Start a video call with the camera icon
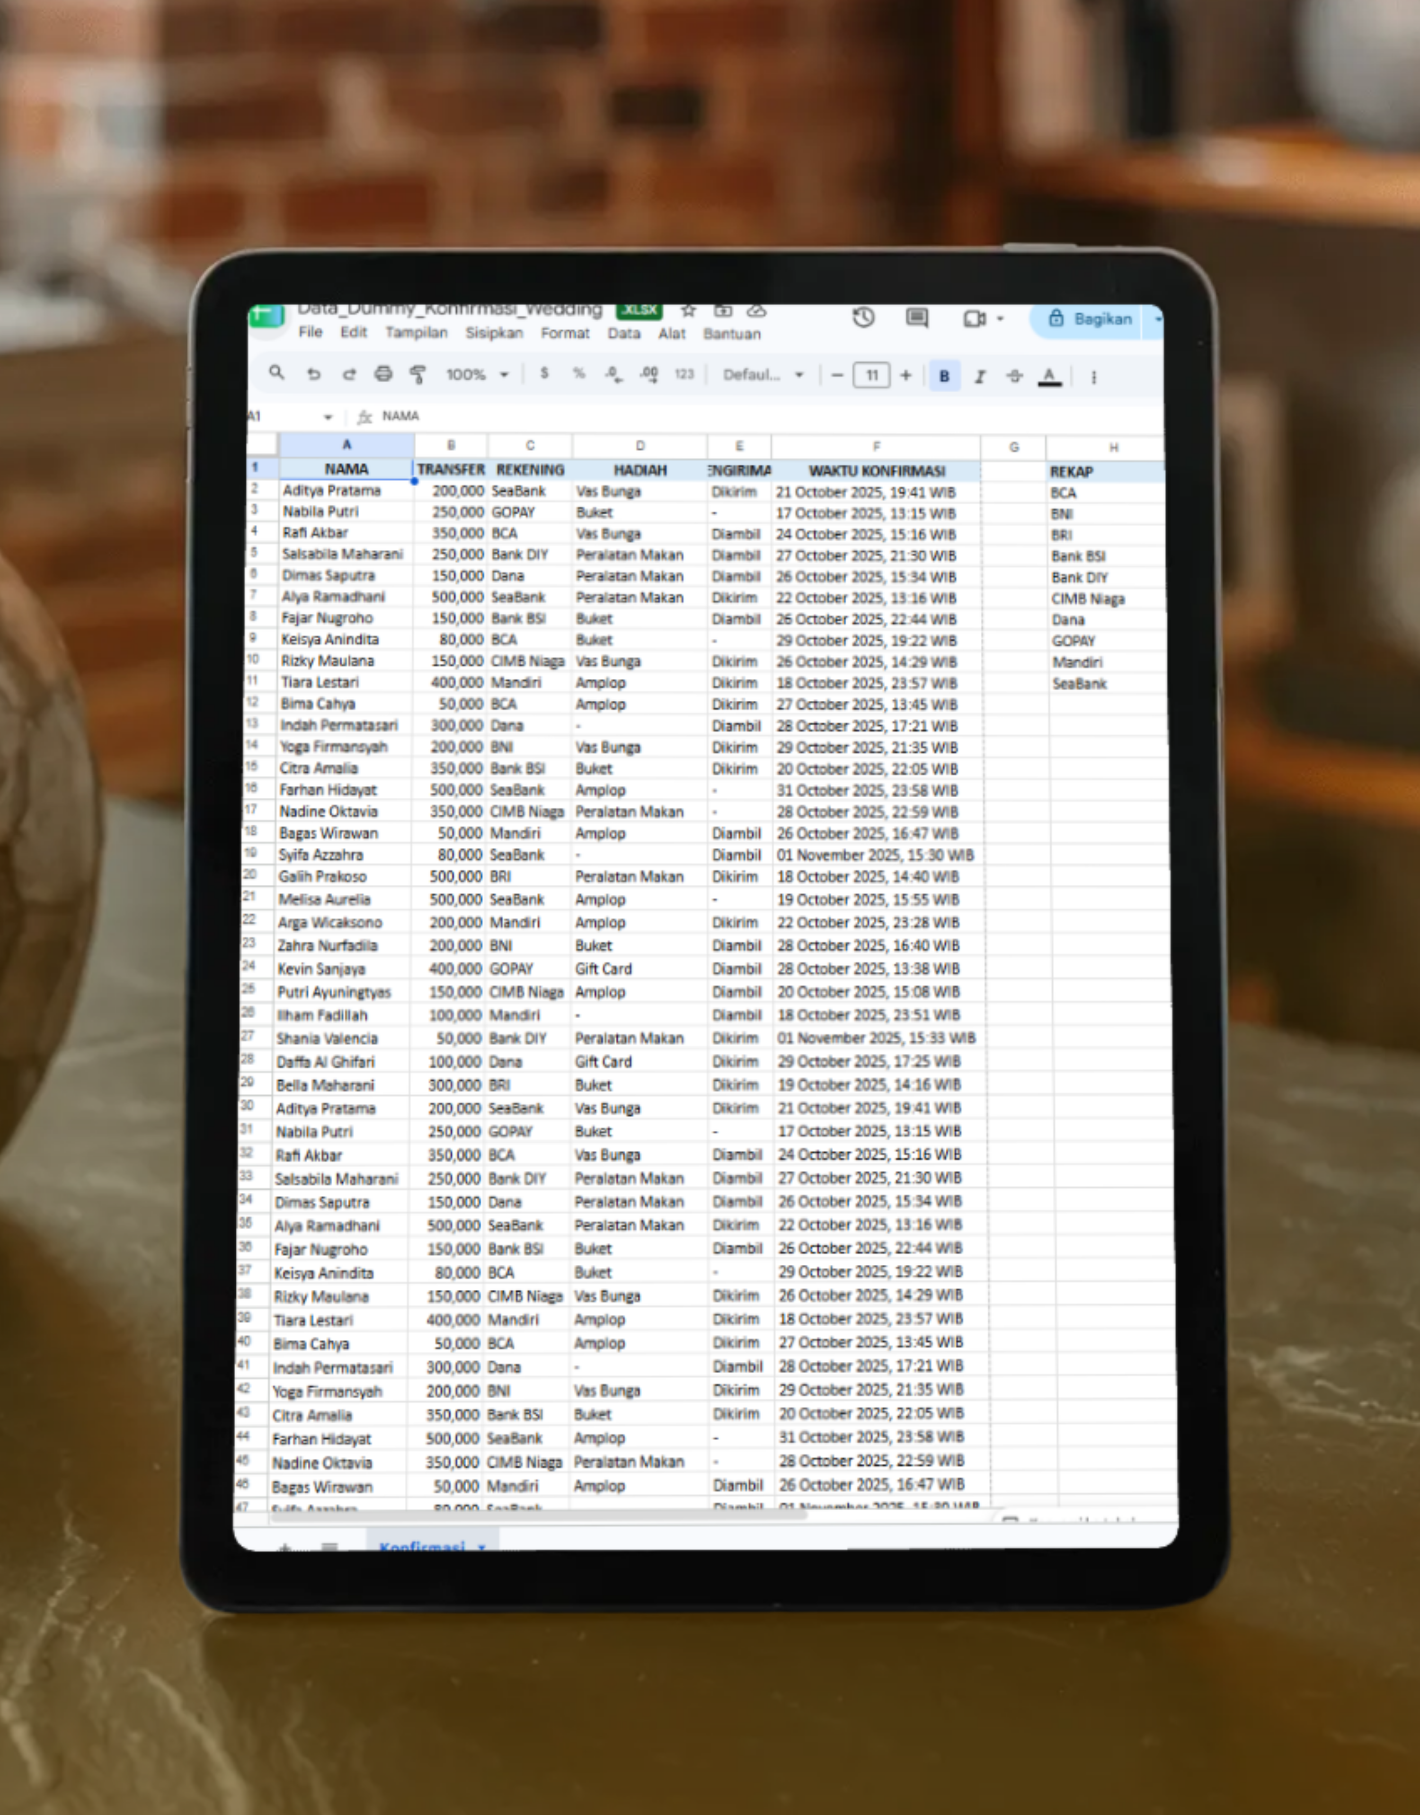Viewport: 1420px width, 1815px height. point(975,318)
